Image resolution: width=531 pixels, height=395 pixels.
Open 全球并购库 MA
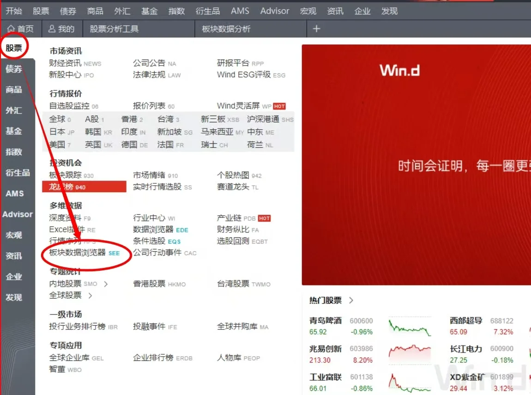pos(243,327)
